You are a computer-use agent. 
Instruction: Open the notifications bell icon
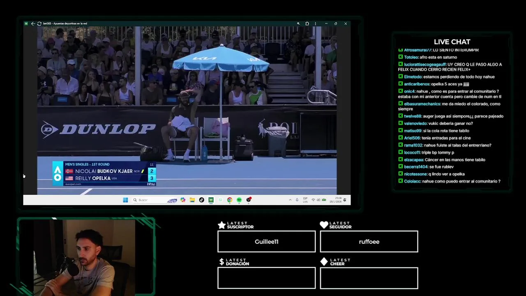[344, 200]
